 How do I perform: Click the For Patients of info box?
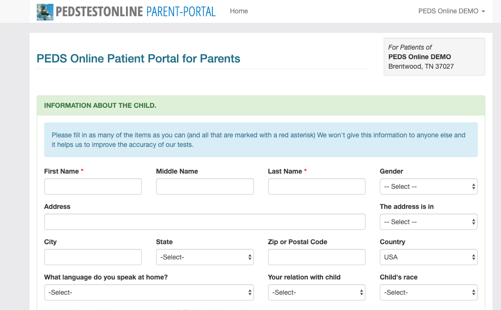point(434,57)
